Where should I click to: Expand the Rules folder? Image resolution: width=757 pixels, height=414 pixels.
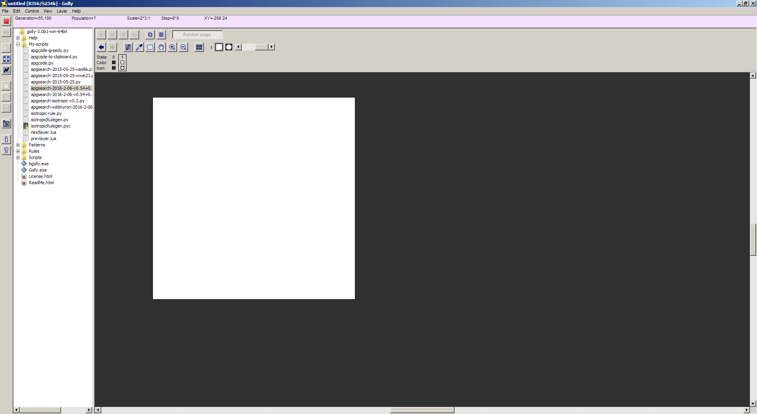pos(18,151)
